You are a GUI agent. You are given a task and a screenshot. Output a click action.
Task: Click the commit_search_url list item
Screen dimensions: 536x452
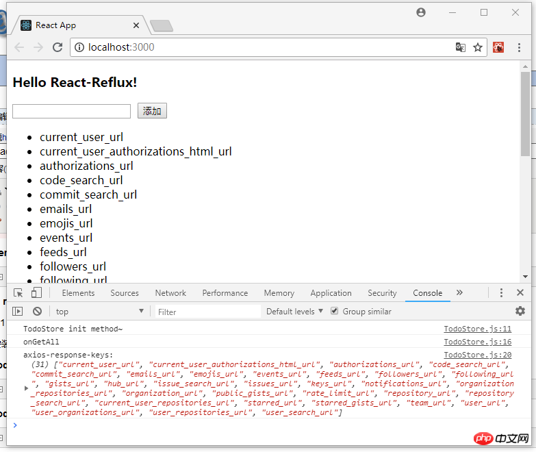click(88, 194)
